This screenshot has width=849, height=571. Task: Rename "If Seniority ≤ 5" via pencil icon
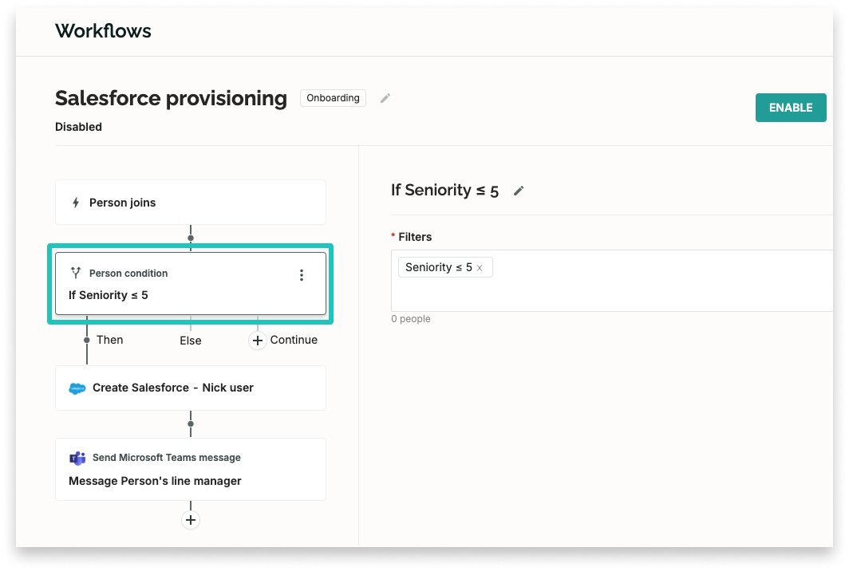click(x=519, y=191)
